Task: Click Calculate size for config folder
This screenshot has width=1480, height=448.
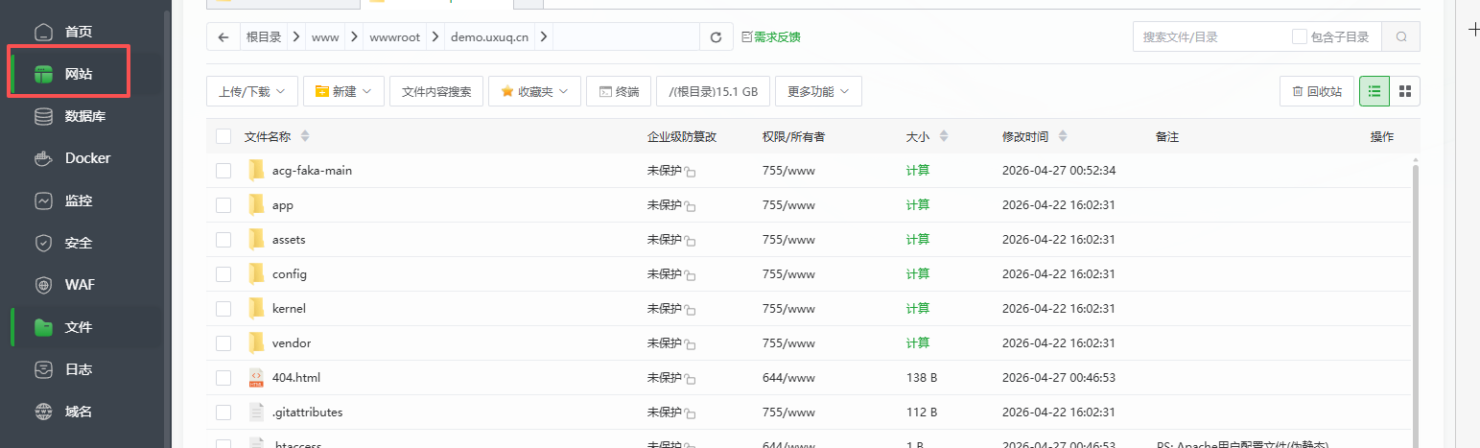Action: (x=918, y=274)
